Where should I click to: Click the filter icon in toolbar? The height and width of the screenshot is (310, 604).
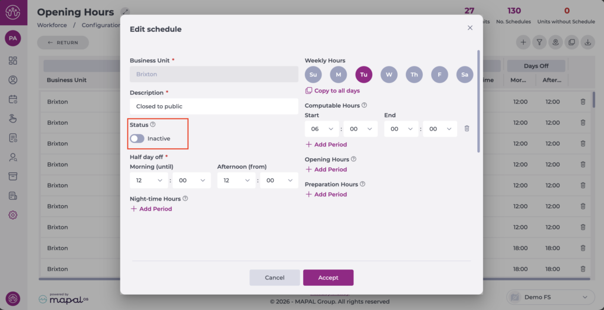[539, 42]
